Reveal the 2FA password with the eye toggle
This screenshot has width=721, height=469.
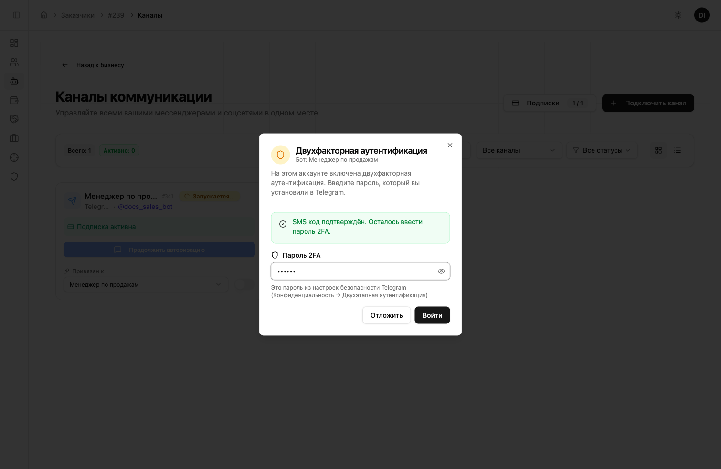(441, 271)
